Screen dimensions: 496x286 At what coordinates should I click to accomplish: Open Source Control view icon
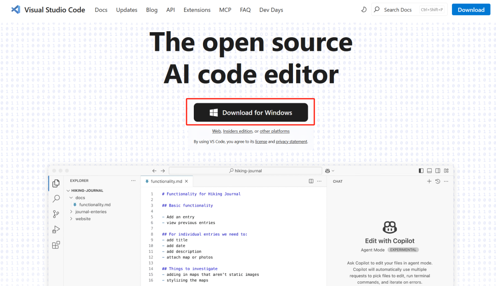point(56,214)
